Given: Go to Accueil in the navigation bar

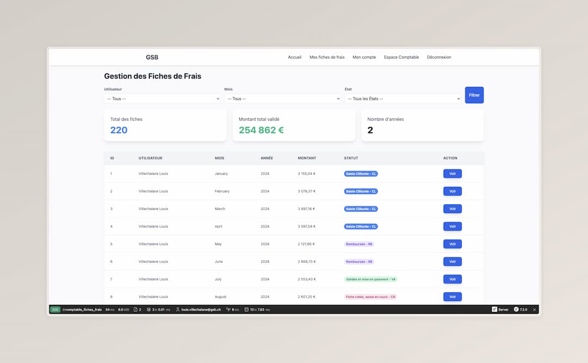Looking at the screenshot, I should pos(295,57).
